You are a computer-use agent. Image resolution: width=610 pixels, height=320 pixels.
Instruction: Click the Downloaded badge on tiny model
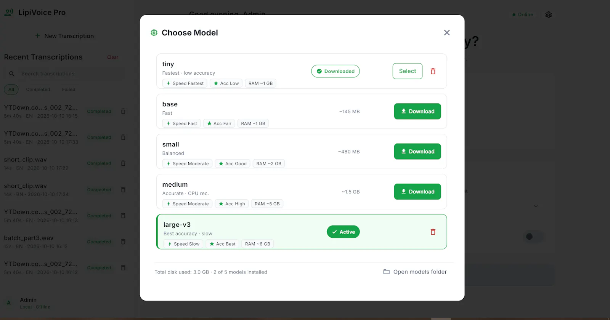coord(335,71)
